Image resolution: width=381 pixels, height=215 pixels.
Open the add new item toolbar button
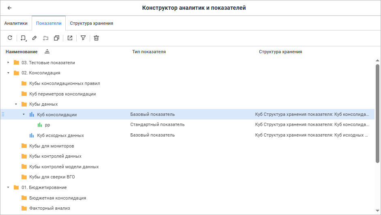point(23,38)
